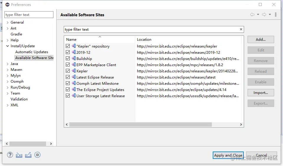Viewport: 283px width, 166px height.
Task: Click the right arrow of the sites table scrollbar
Action: coord(241,124)
